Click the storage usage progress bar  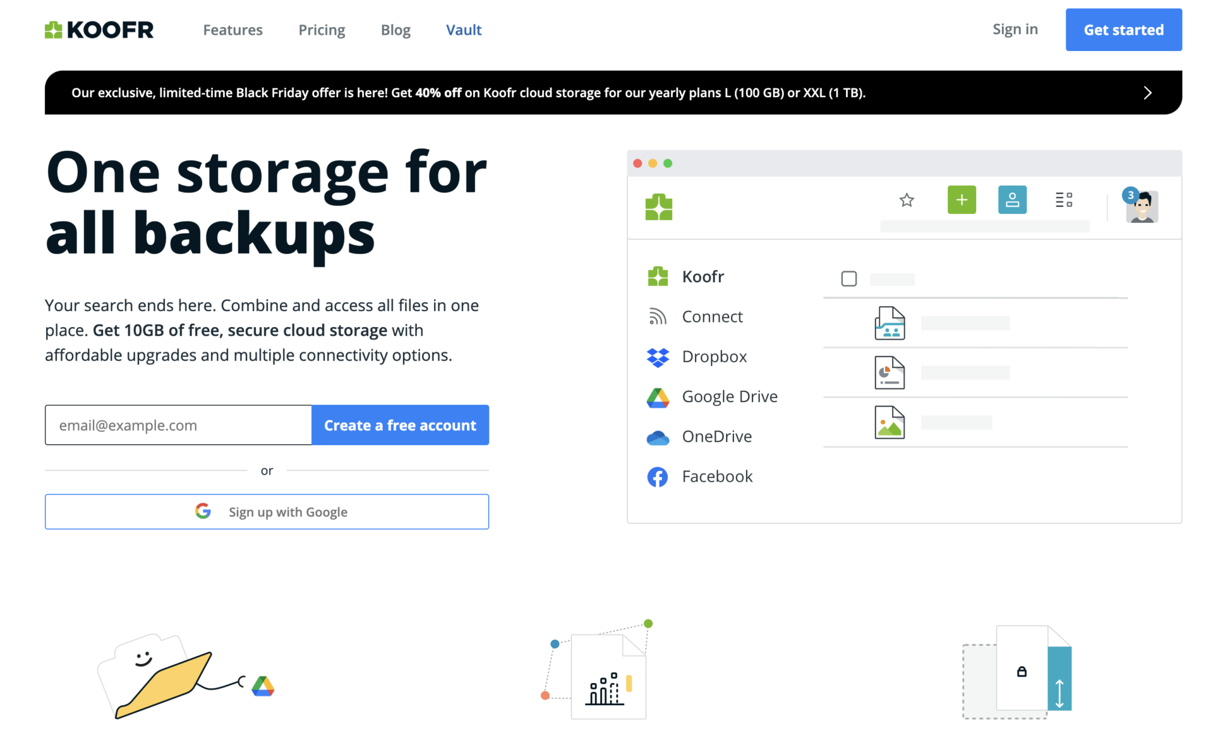984,226
